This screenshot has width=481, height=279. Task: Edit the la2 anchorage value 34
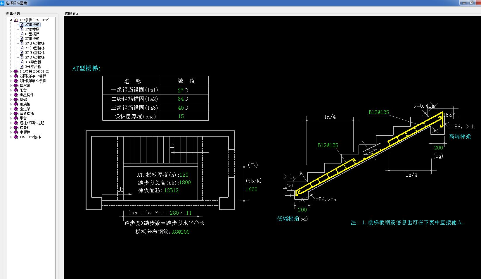(x=181, y=99)
